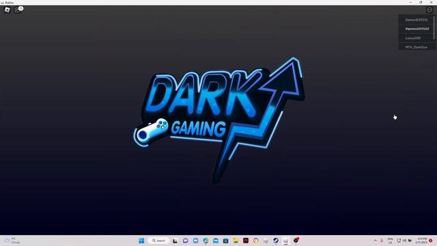
Task: Open the Zoom app in taskbar
Action: [x=196, y=241]
